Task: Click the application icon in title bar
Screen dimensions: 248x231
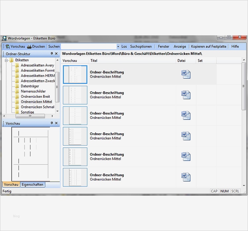Action: click(4, 38)
